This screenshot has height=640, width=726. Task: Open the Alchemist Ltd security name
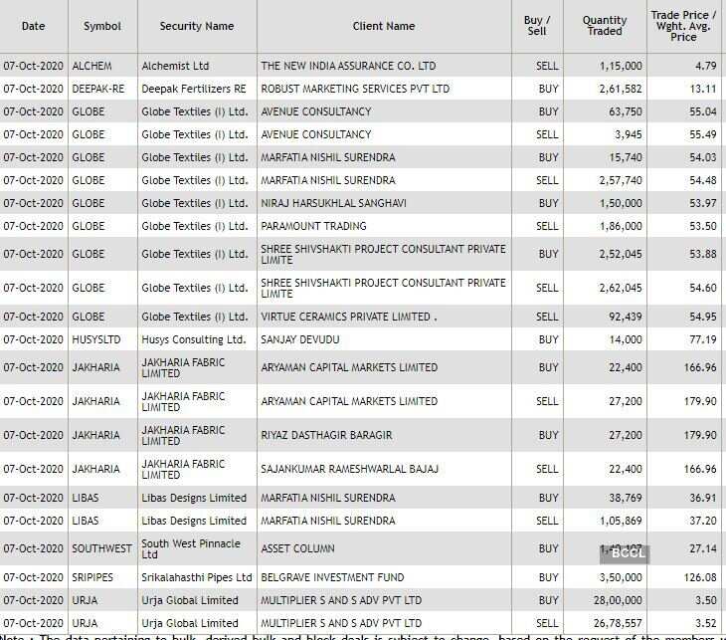175,66
